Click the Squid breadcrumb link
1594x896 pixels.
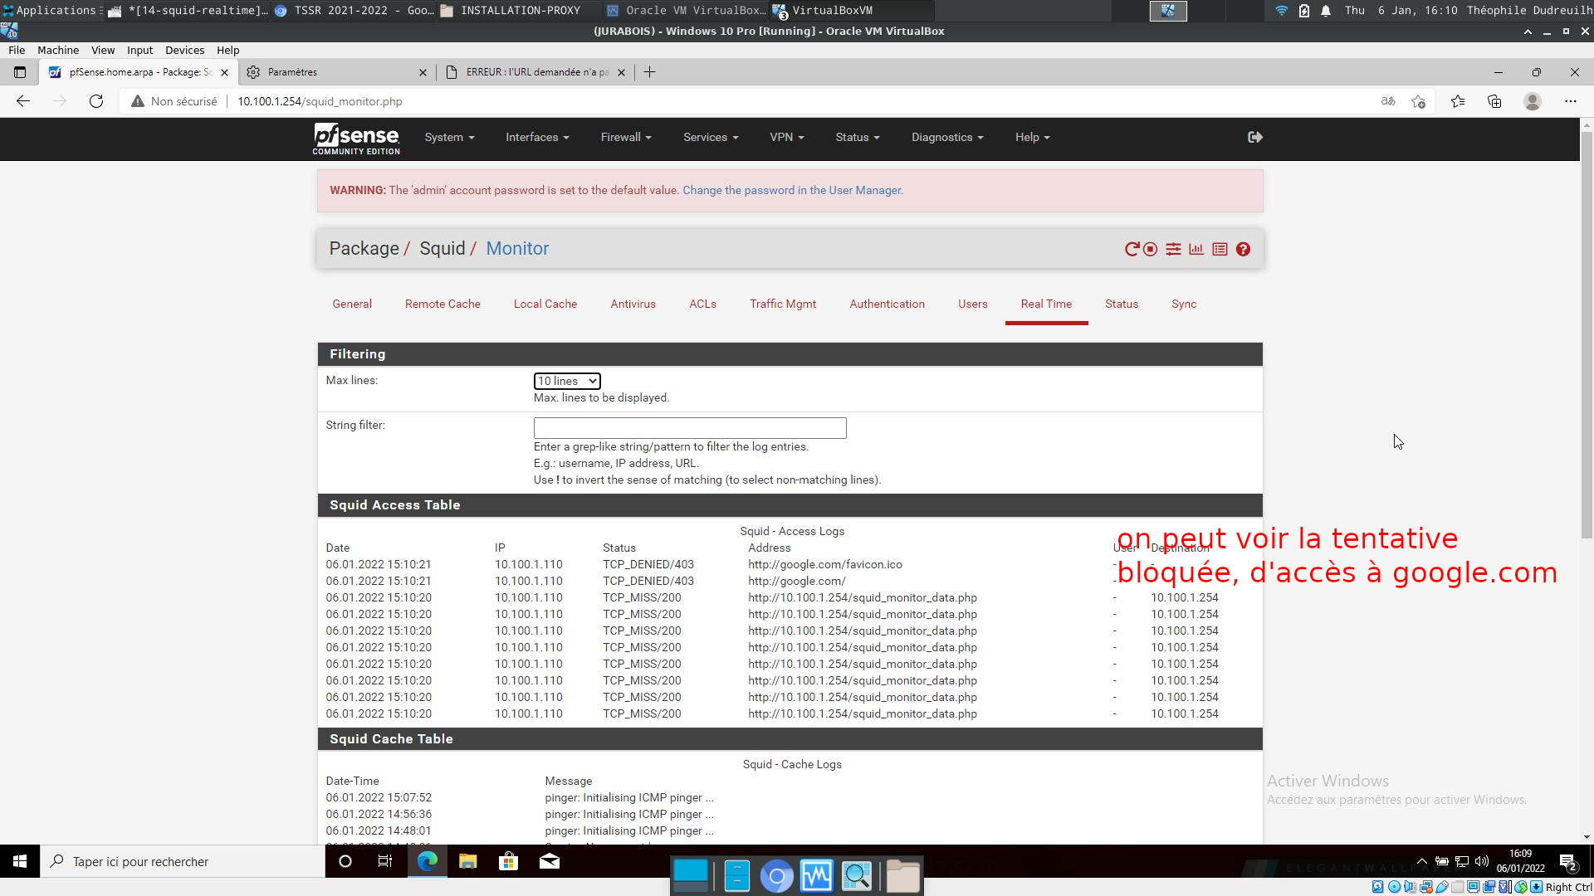(x=442, y=248)
